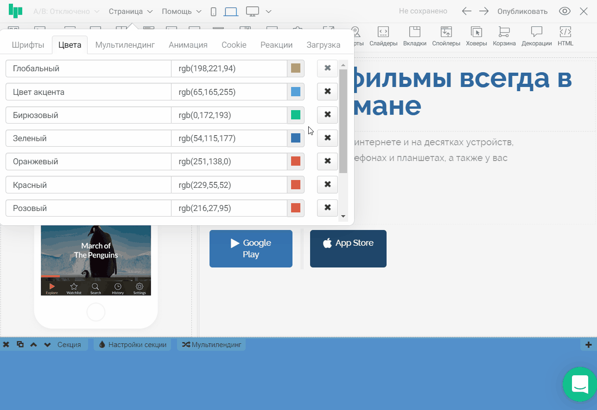Switch to the Шрифты tab
Viewport: 597px width, 410px height.
(28, 45)
